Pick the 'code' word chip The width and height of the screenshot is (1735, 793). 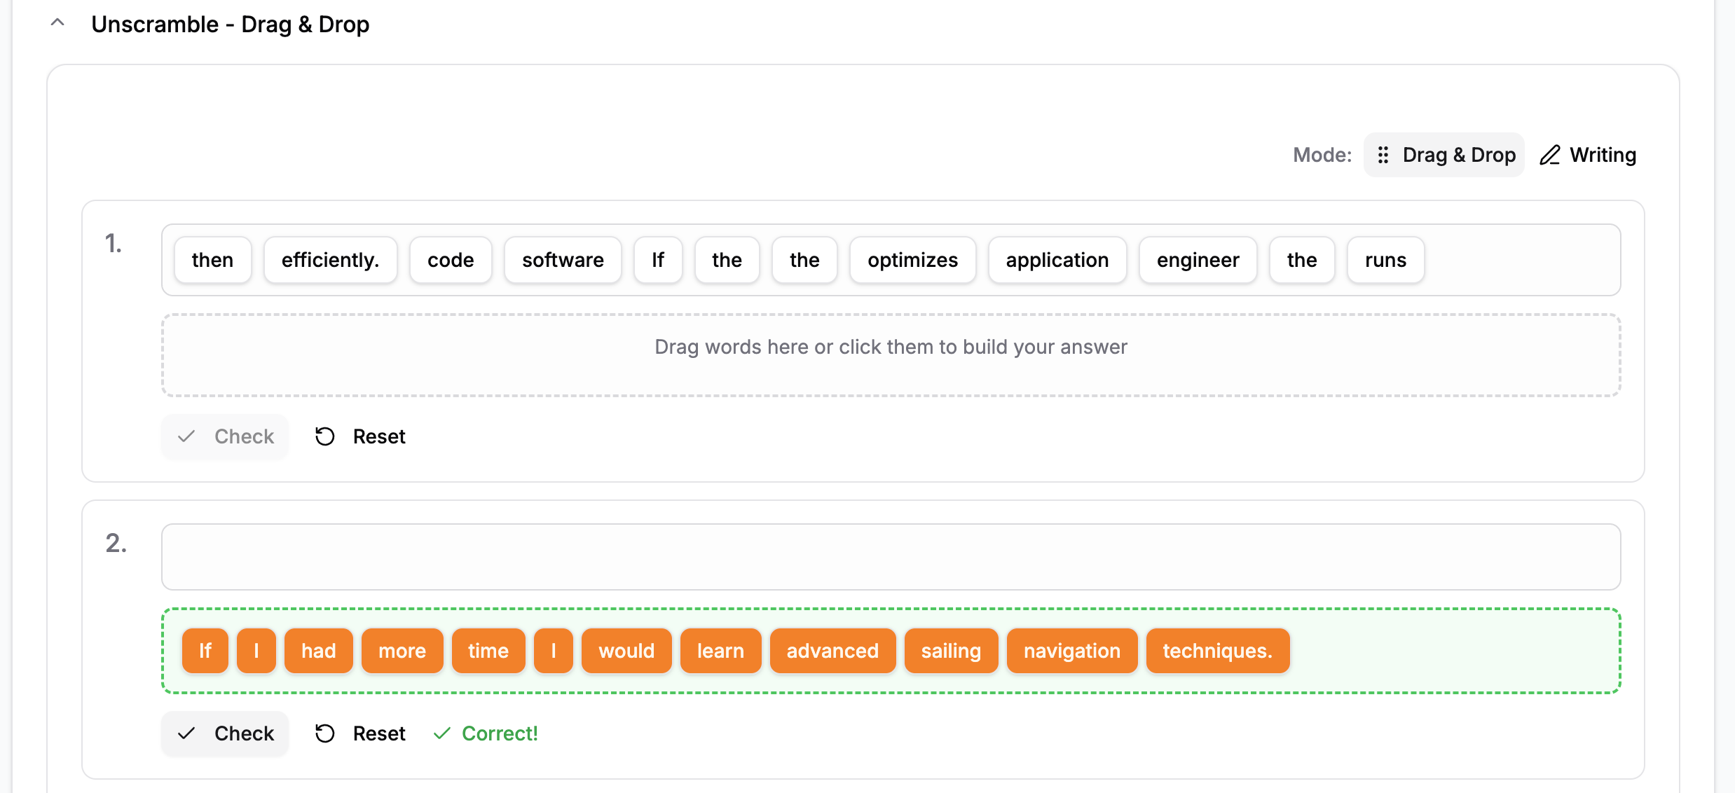[451, 260]
